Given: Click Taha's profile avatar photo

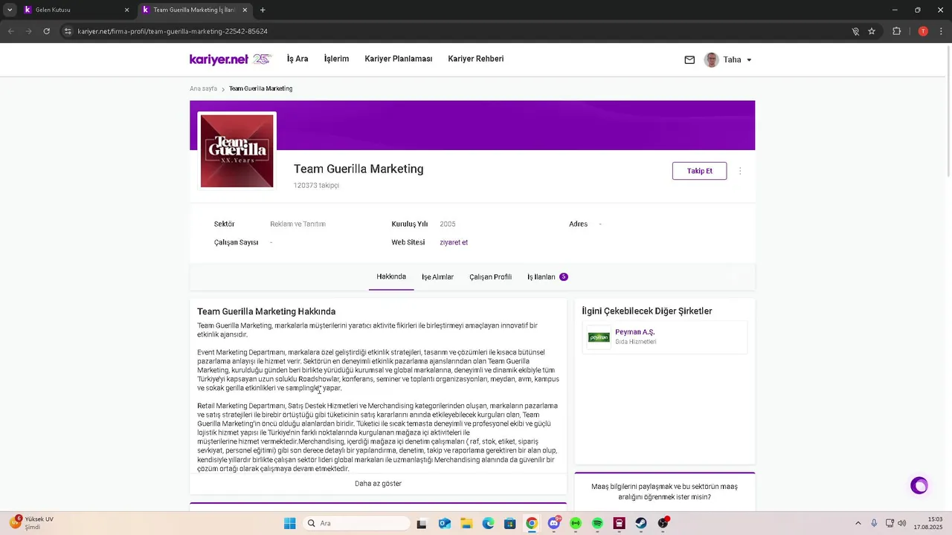Looking at the screenshot, I should [711, 59].
